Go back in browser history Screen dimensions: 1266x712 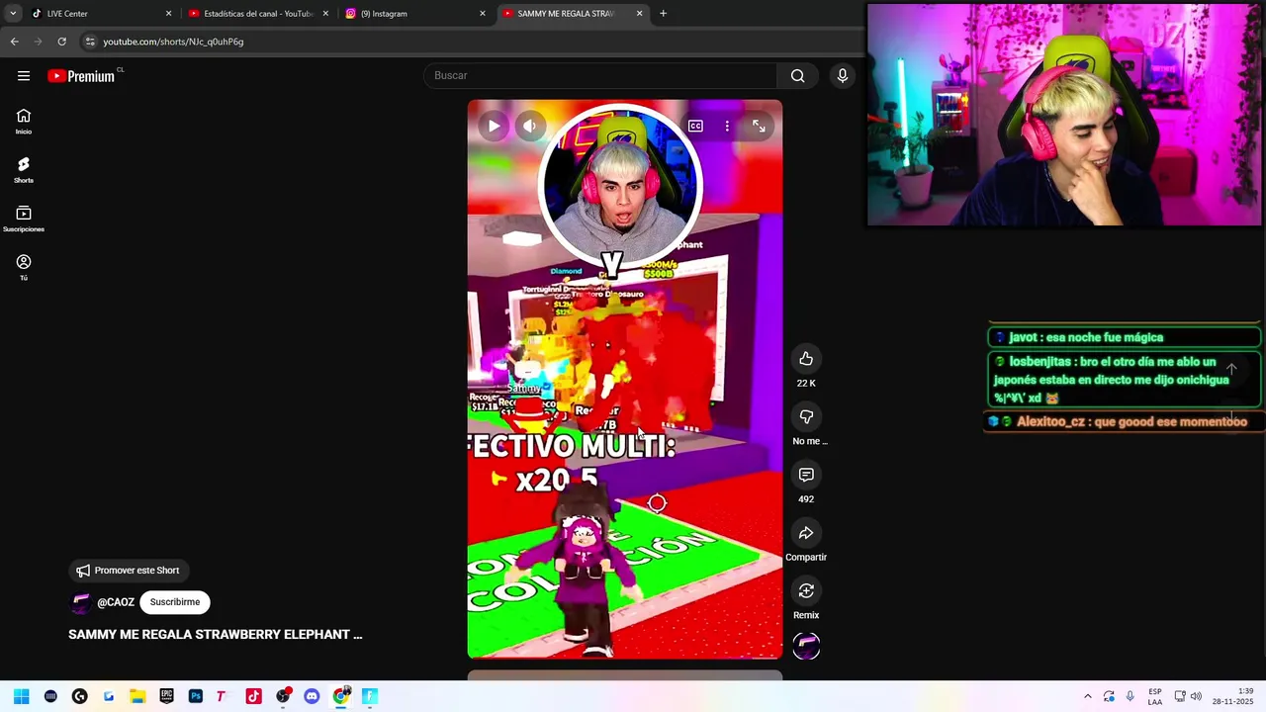point(14,42)
